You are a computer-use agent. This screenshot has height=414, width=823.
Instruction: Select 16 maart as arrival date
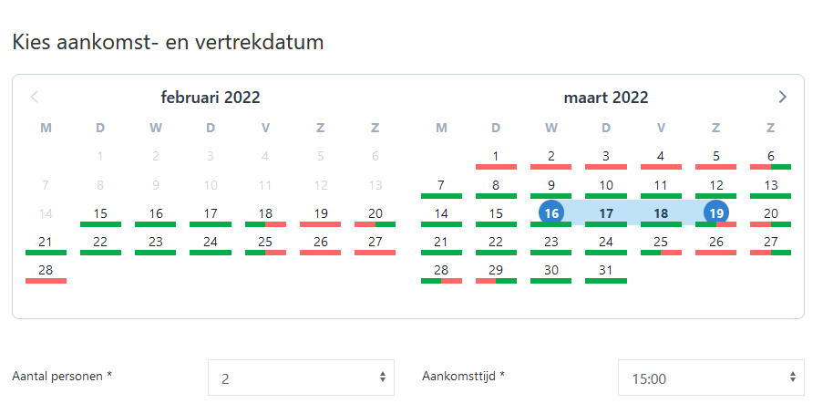[550, 213]
